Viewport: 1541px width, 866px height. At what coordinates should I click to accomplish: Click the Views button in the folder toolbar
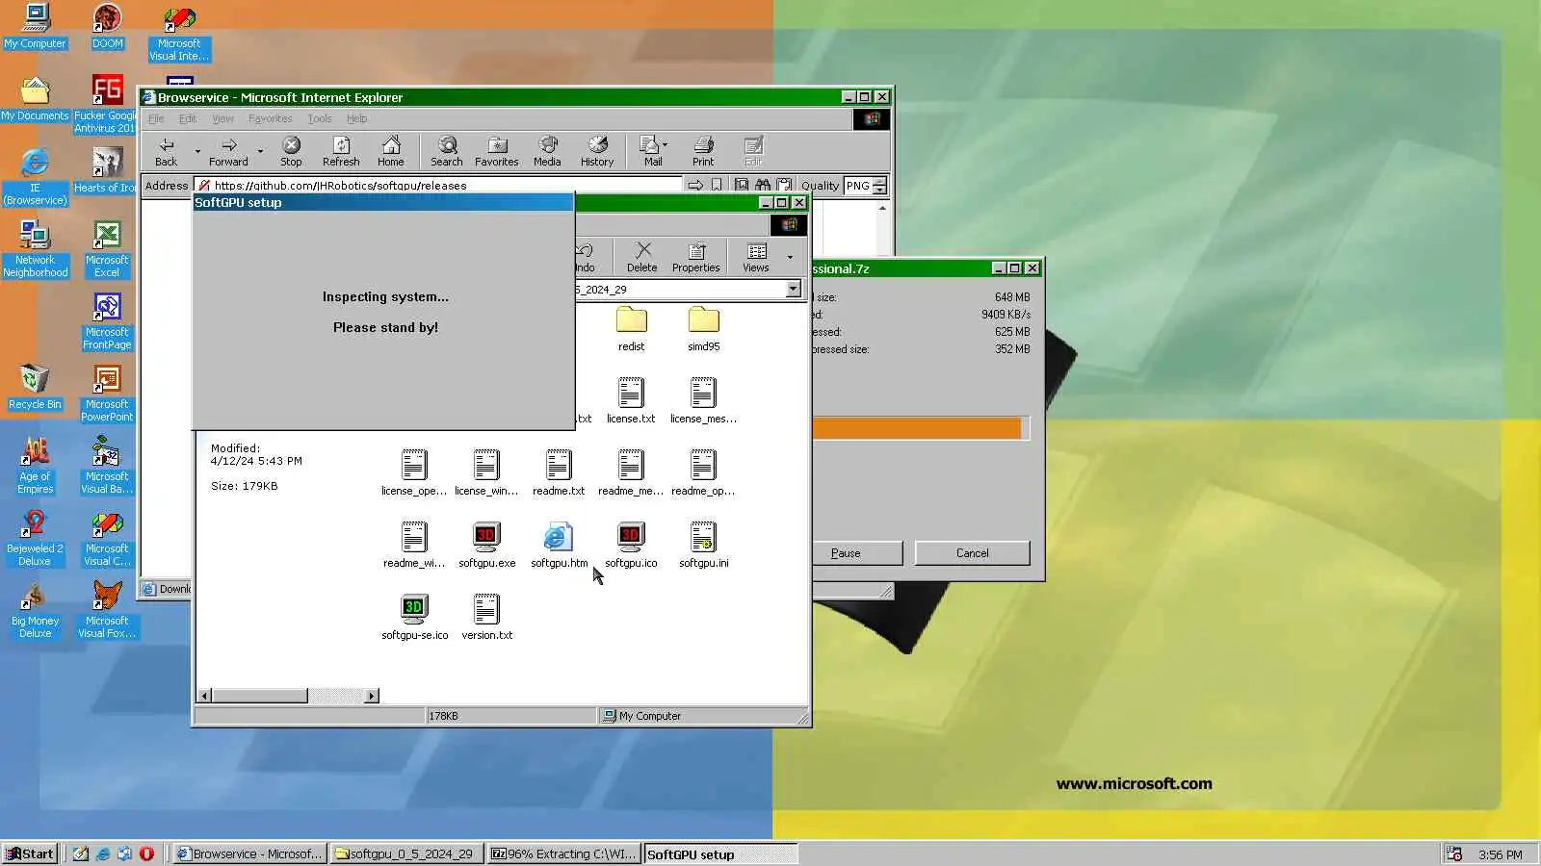point(756,258)
